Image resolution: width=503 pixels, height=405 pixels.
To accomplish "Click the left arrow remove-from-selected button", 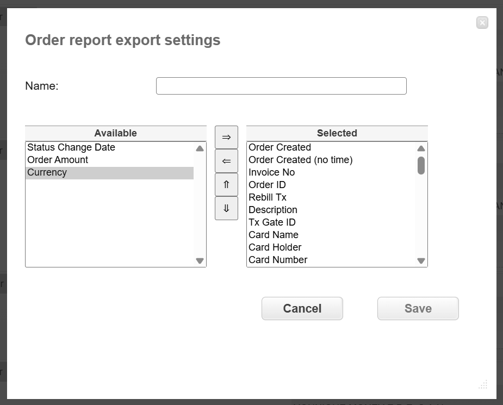I will 226,161.
